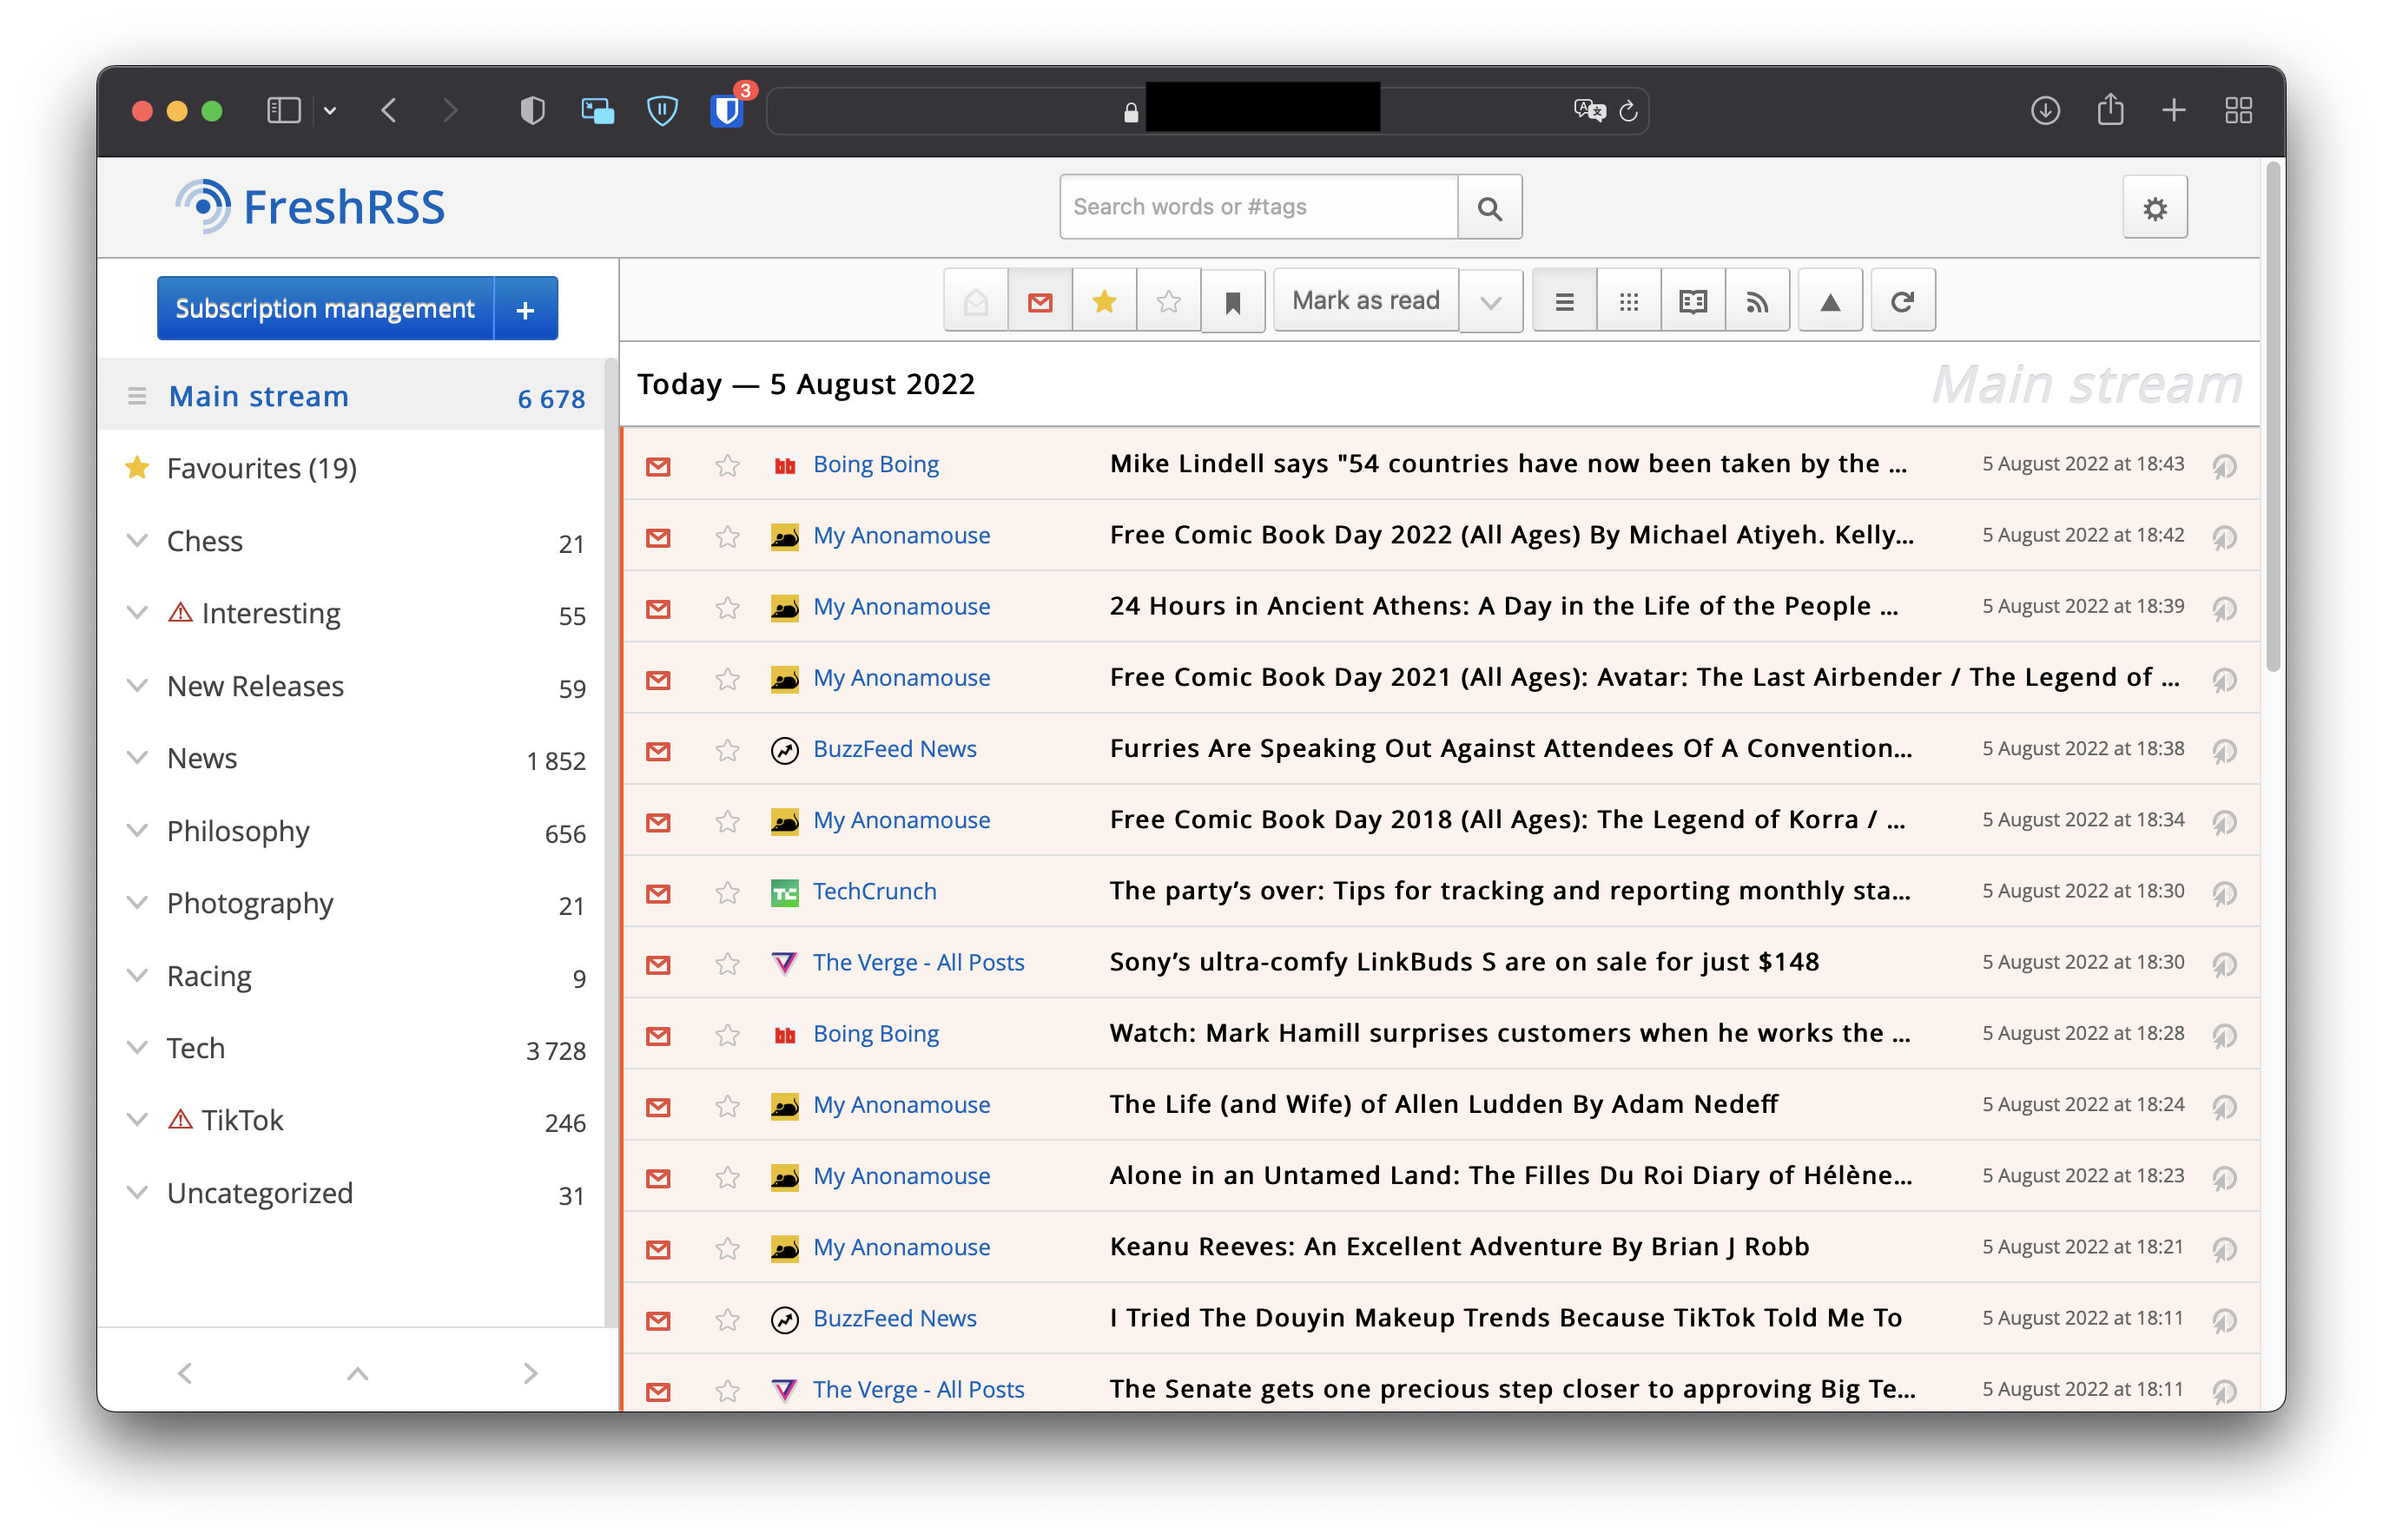
Task: Add a new subscription with plus button
Action: click(x=525, y=309)
